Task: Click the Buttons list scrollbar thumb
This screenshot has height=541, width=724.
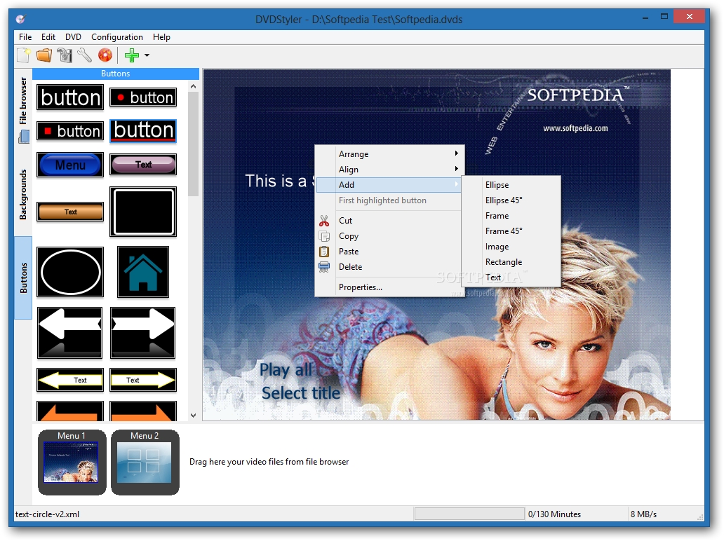Action: click(x=194, y=144)
